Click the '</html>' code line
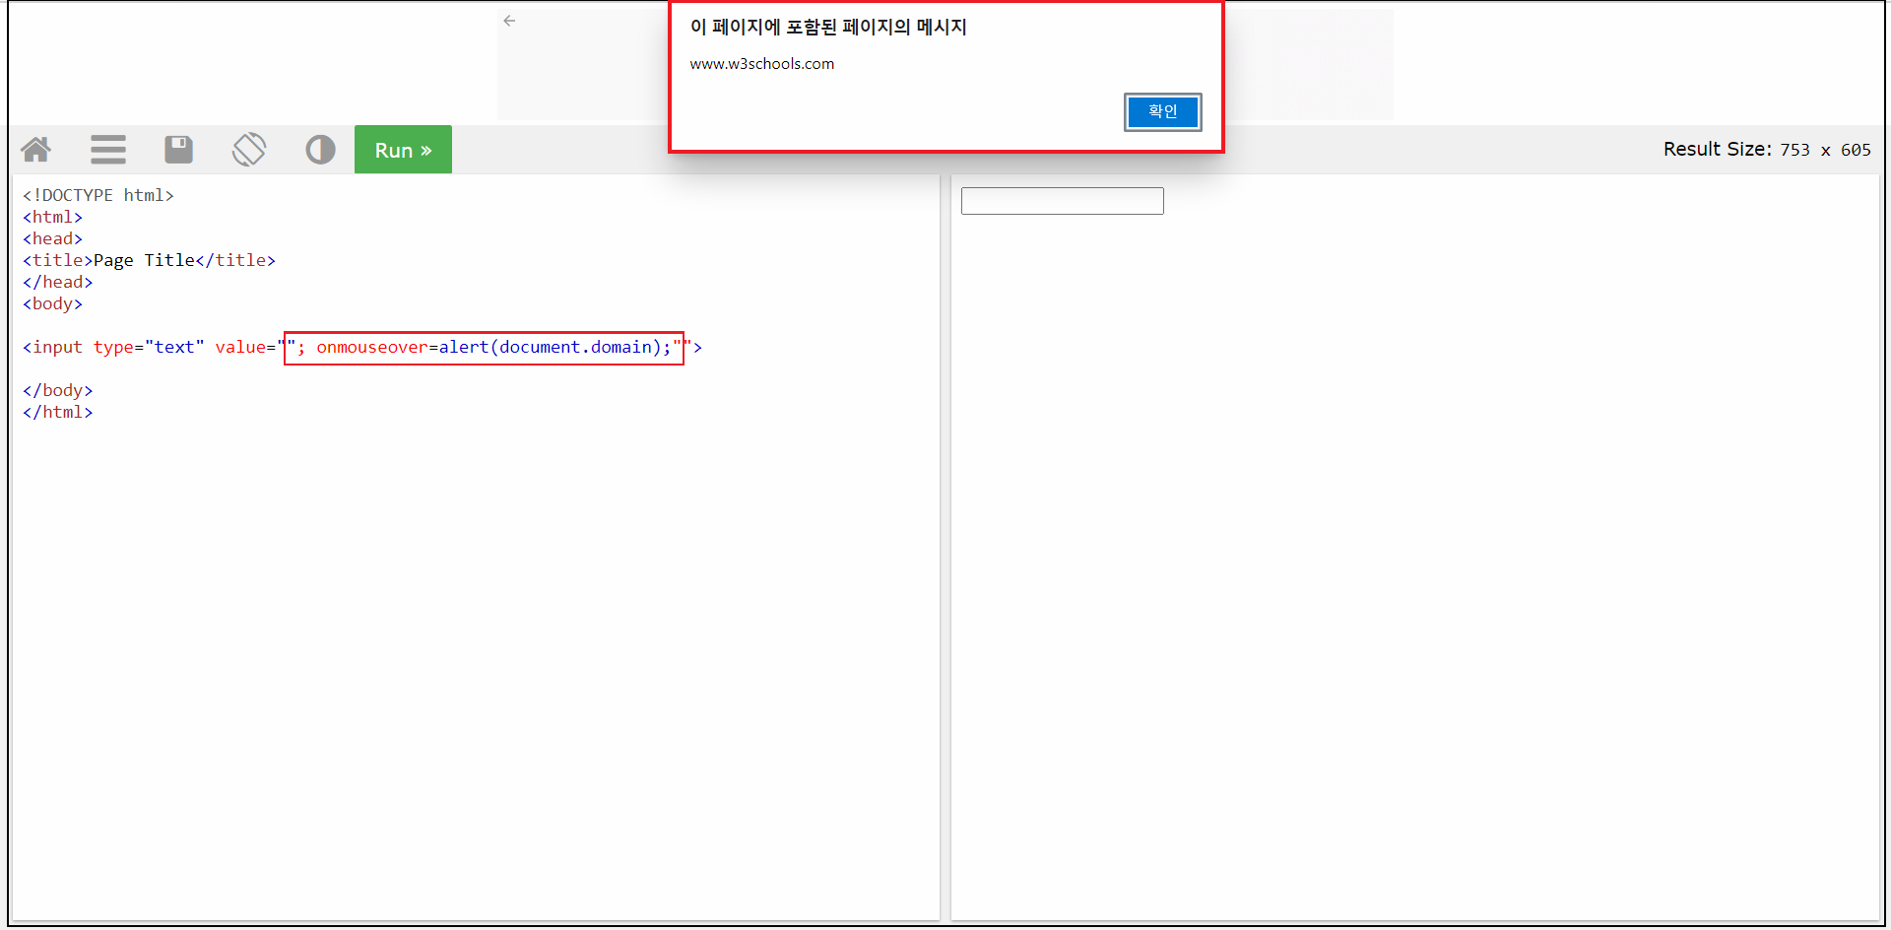 (57, 412)
